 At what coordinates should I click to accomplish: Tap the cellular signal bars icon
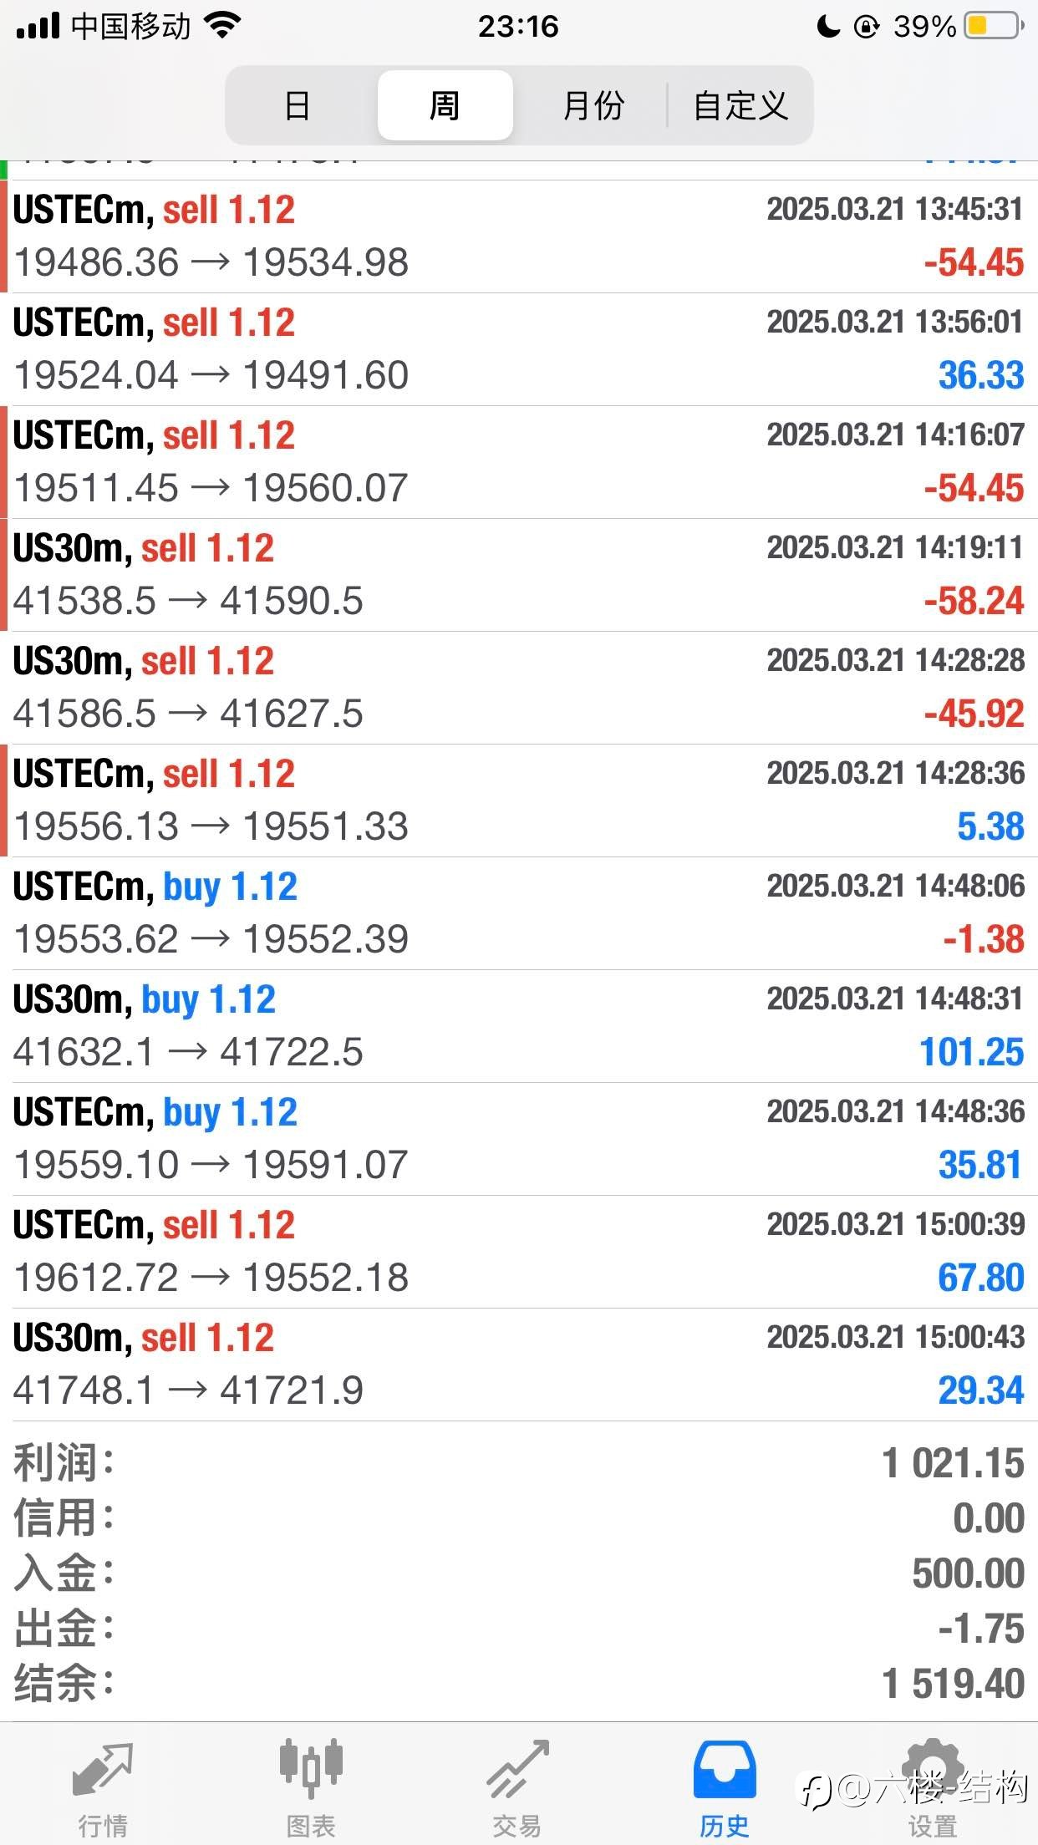coord(38,26)
